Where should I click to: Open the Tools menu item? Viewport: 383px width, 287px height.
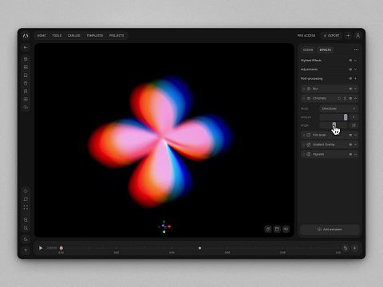[57, 35]
